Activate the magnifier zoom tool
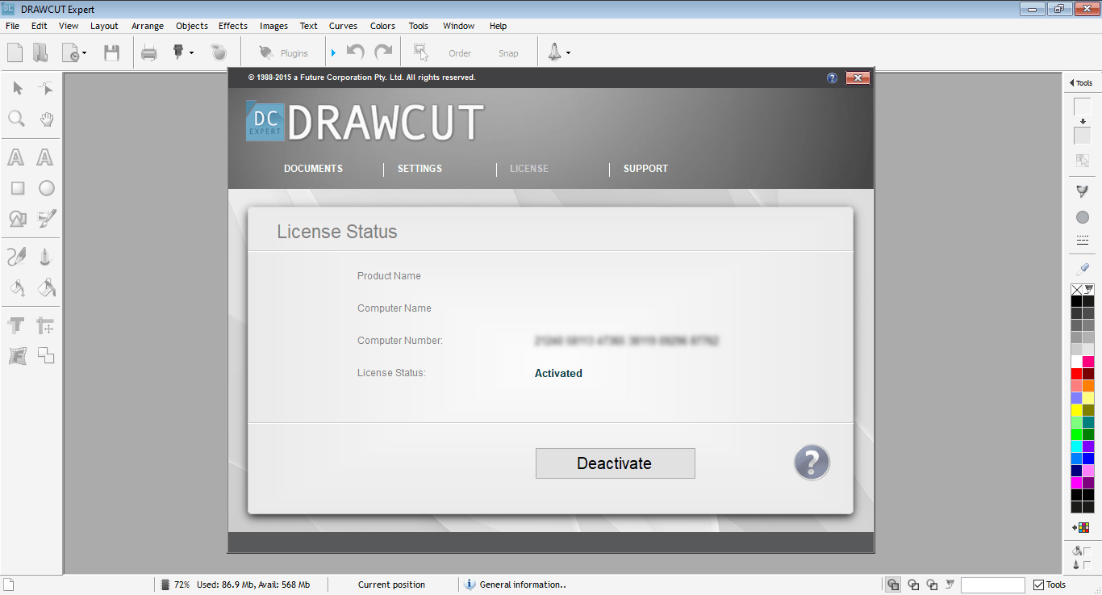The image size is (1102, 595). coord(17,119)
